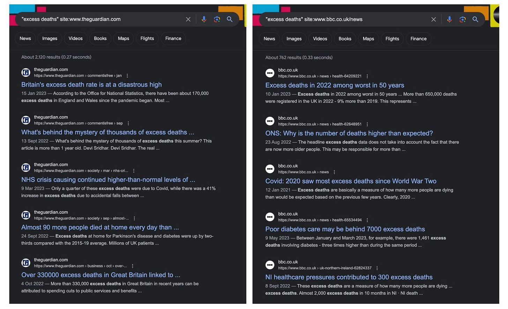Screen dimensions: 508x309
Task: Select Images filter in BBC search
Action: click(294, 39)
